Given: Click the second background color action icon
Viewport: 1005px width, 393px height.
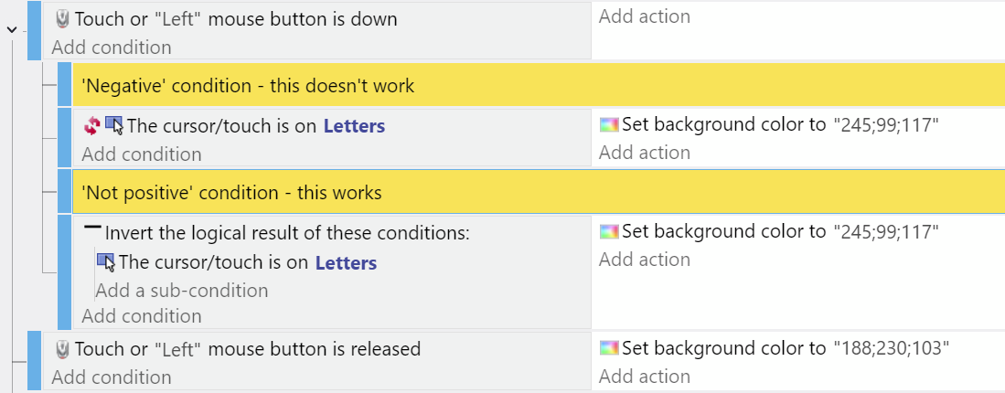Looking at the screenshot, I should [609, 231].
